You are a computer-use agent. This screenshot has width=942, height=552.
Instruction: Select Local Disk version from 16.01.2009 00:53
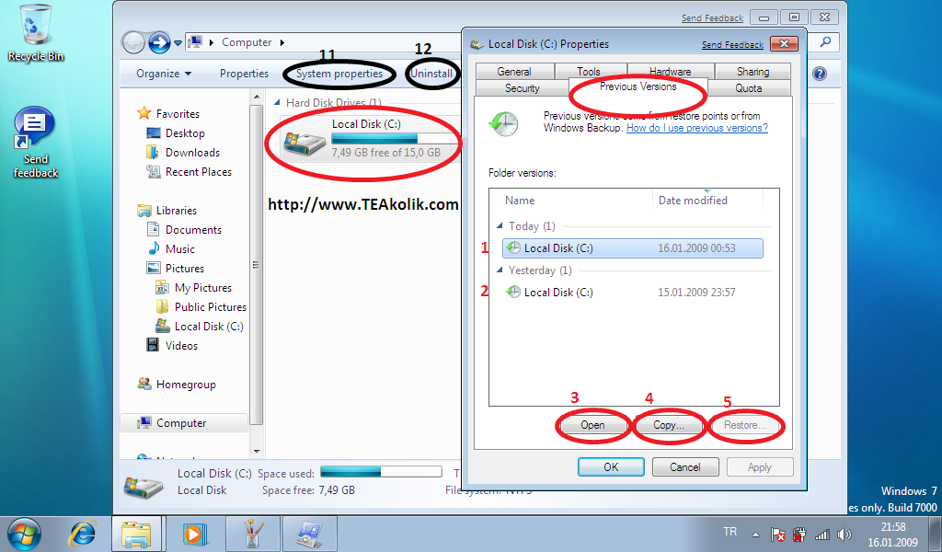(x=633, y=248)
